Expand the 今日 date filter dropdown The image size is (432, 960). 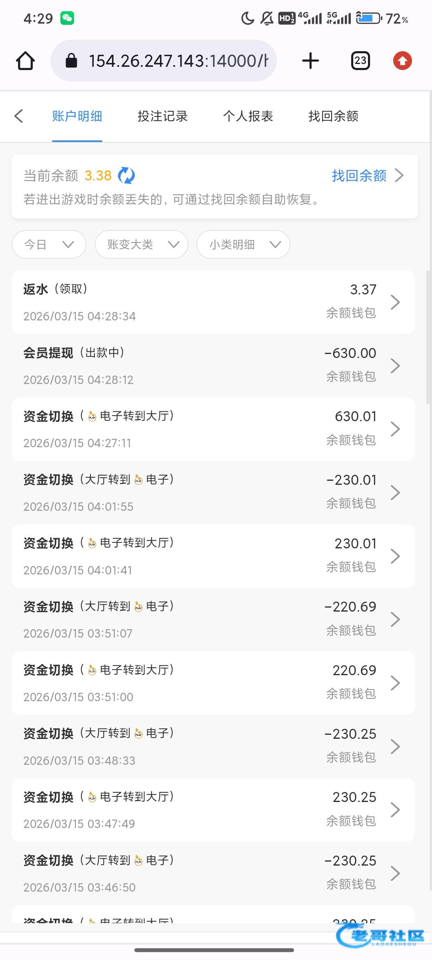click(49, 244)
